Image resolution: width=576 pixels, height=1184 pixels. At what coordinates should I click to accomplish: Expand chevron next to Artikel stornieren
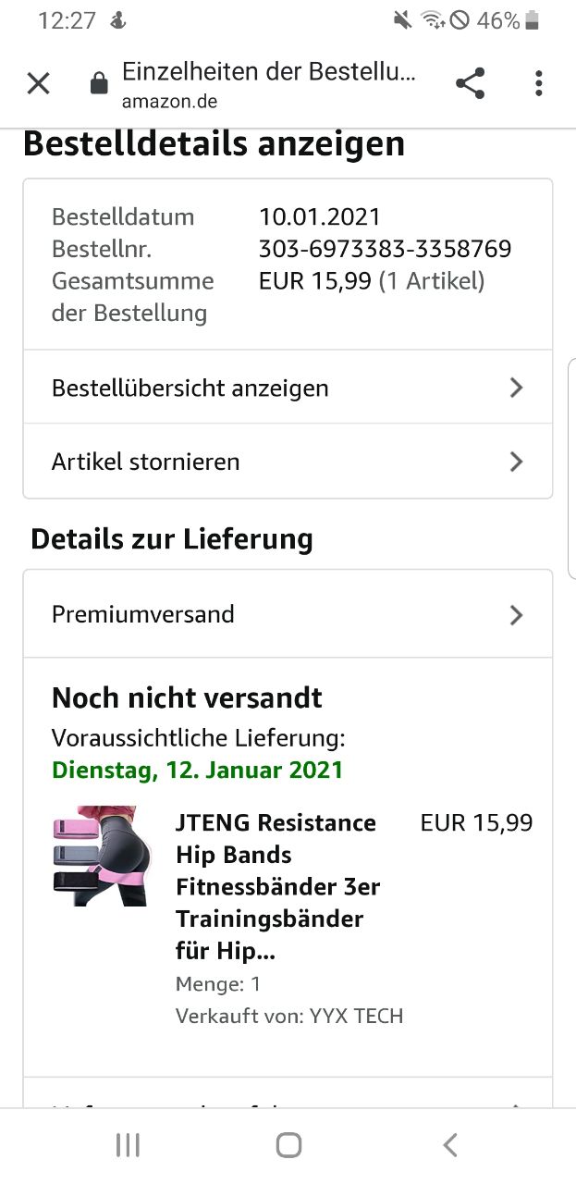[516, 462]
